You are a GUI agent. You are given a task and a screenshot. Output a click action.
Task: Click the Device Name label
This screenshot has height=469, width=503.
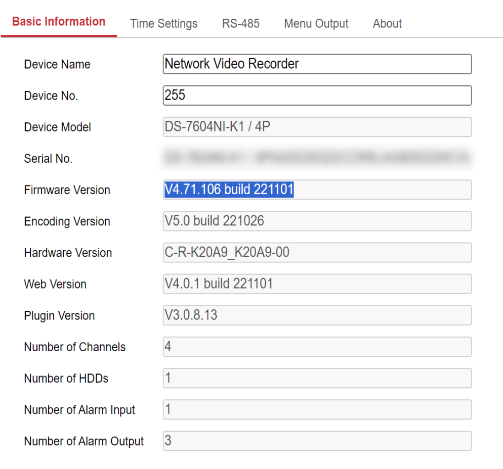(x=57, y=64)
